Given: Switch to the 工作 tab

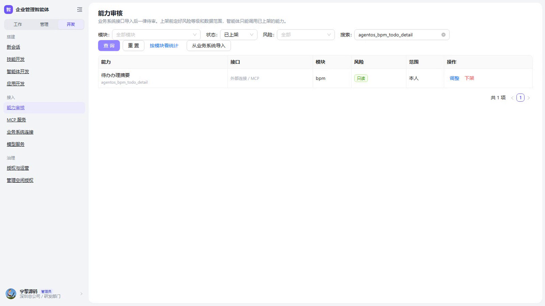Looking at the screenshot, I should tap(18, 24).
